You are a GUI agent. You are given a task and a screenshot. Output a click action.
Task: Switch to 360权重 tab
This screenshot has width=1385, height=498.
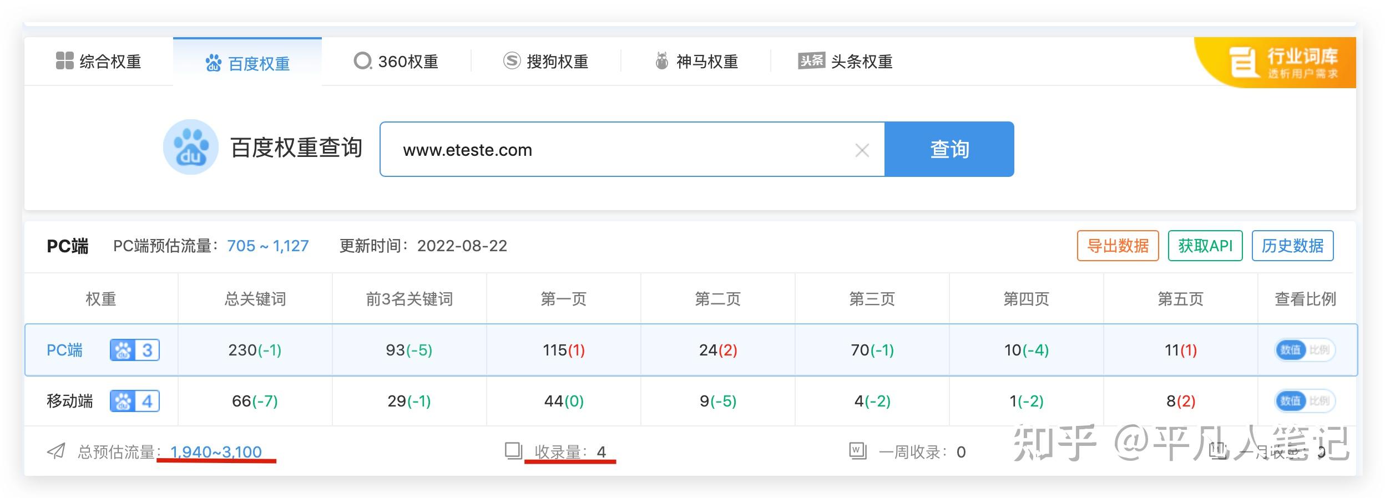[396, 62]
